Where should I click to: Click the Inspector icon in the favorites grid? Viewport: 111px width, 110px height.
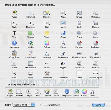coord(14,43)
